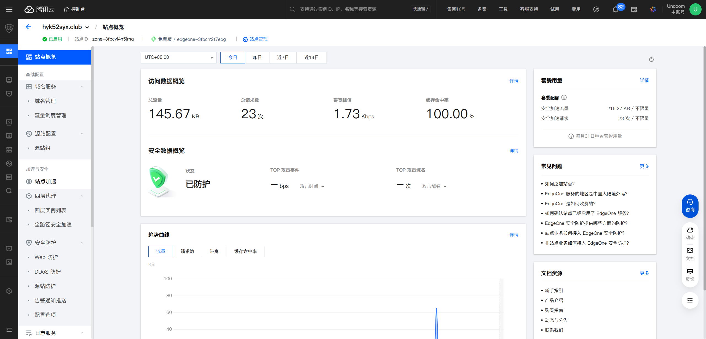Open the 文档 docs floating icon

(x=690, y=254)
